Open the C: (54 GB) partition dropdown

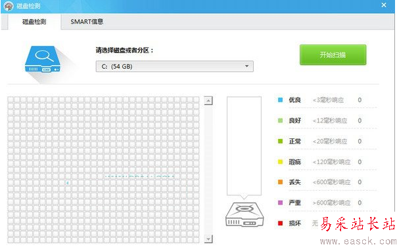(x=174, y=66)
